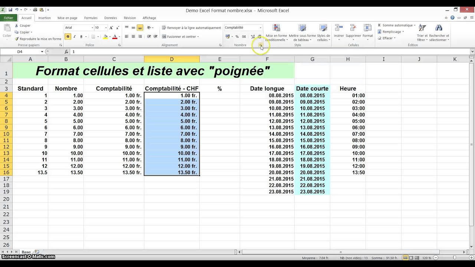
Task: Click the Coller paste icon
Action: coord(7,28)
